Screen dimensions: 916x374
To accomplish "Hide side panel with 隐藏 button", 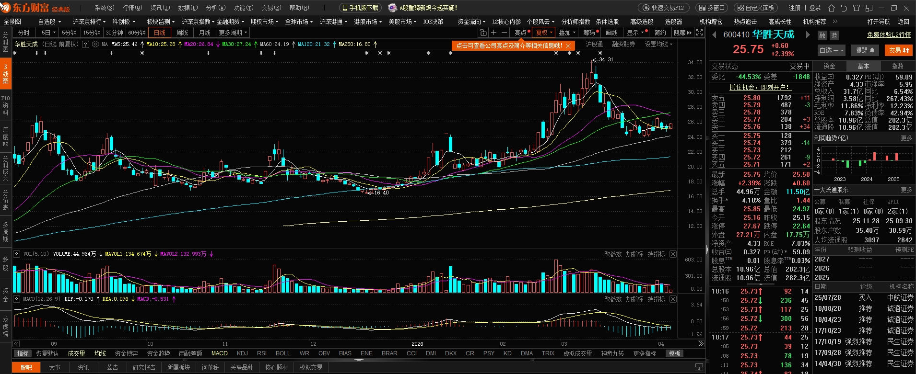I will [x=682, y=33].
